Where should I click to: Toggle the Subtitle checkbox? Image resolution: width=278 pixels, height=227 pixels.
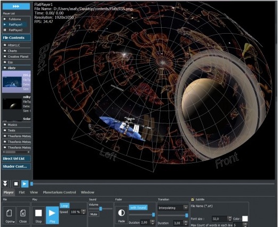click(193, 200)
